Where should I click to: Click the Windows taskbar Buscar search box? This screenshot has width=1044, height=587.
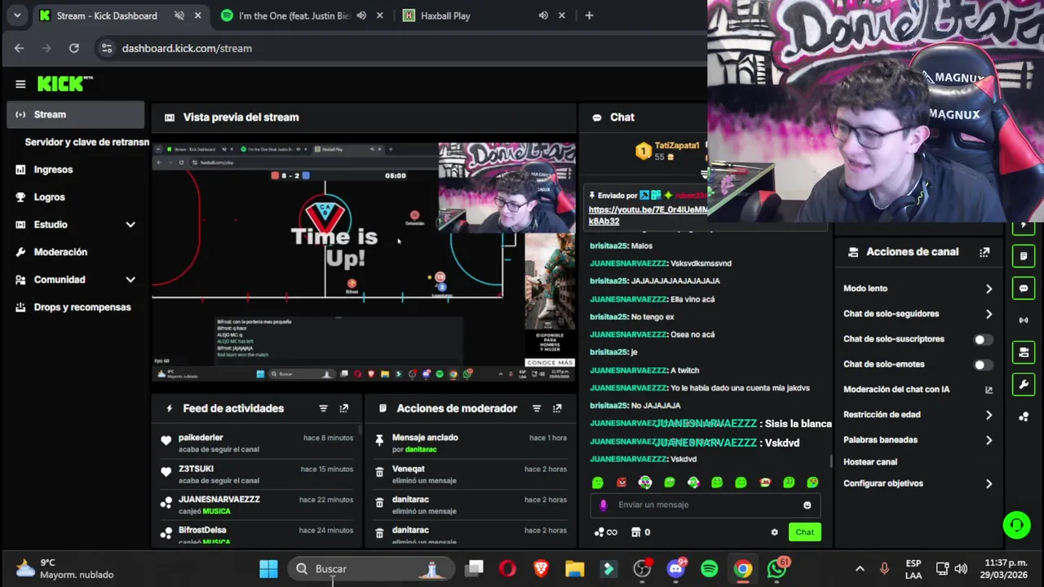click(x=370, y=569)
